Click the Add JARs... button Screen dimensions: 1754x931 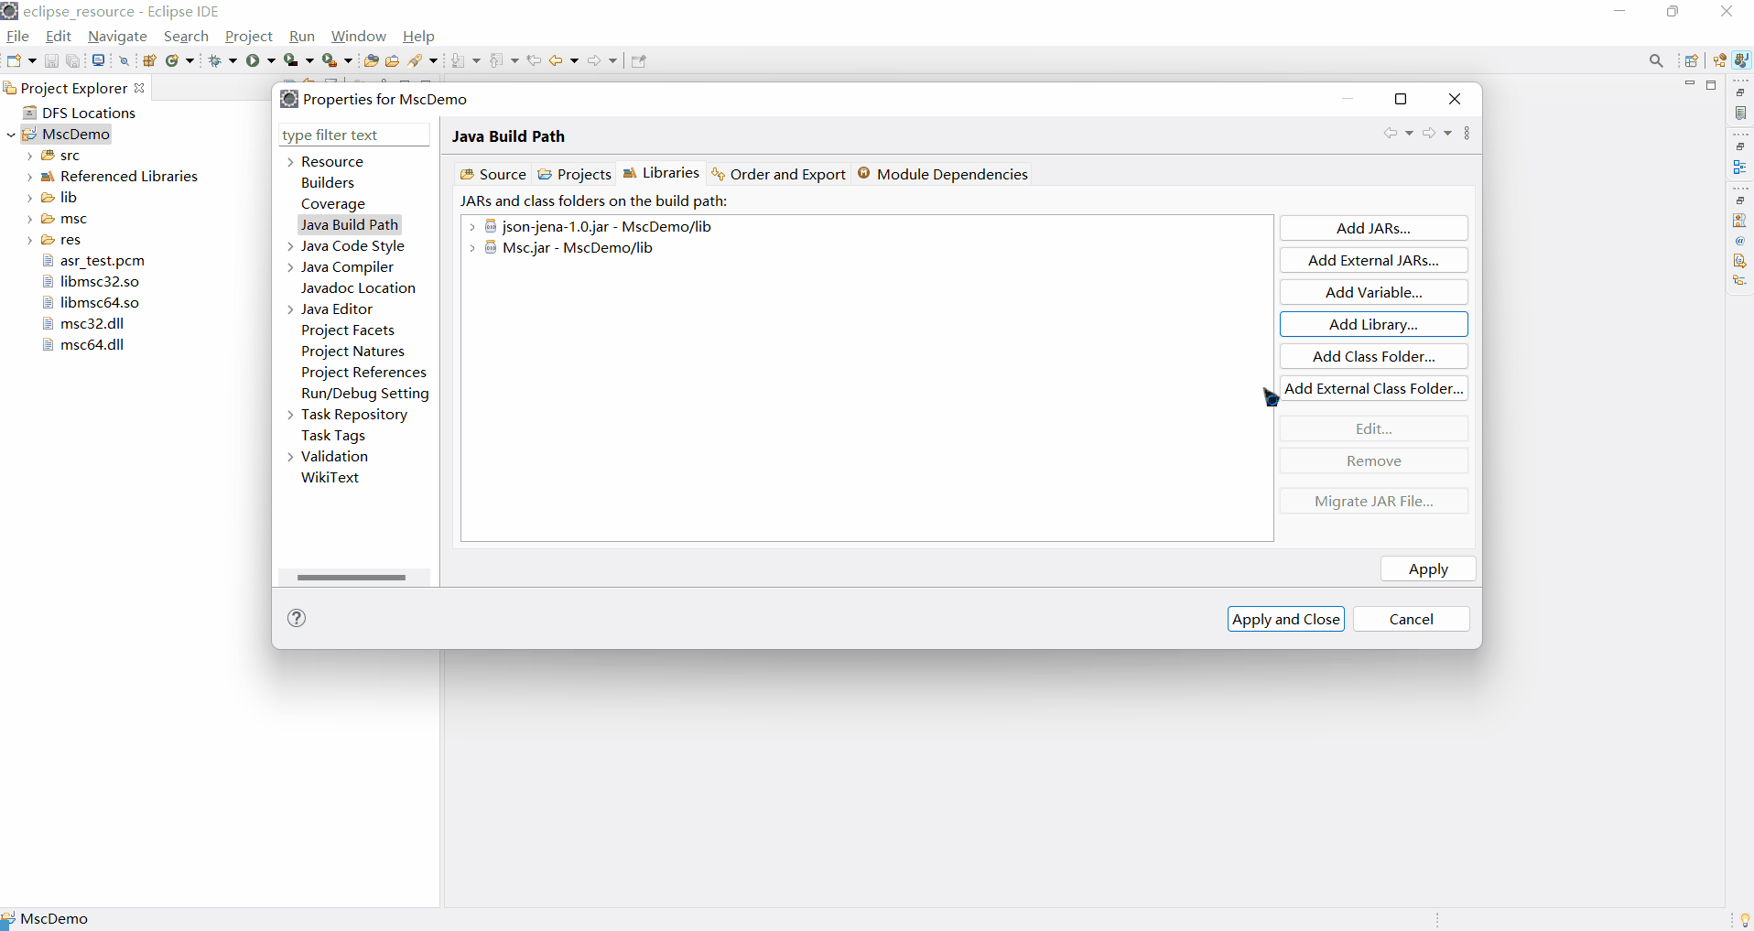1373,228
